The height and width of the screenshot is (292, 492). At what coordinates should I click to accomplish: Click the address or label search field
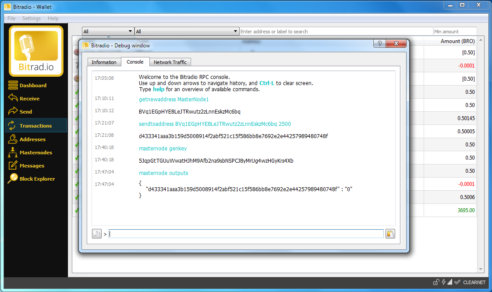336,32
